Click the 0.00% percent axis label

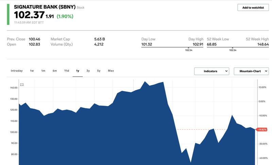262,101
